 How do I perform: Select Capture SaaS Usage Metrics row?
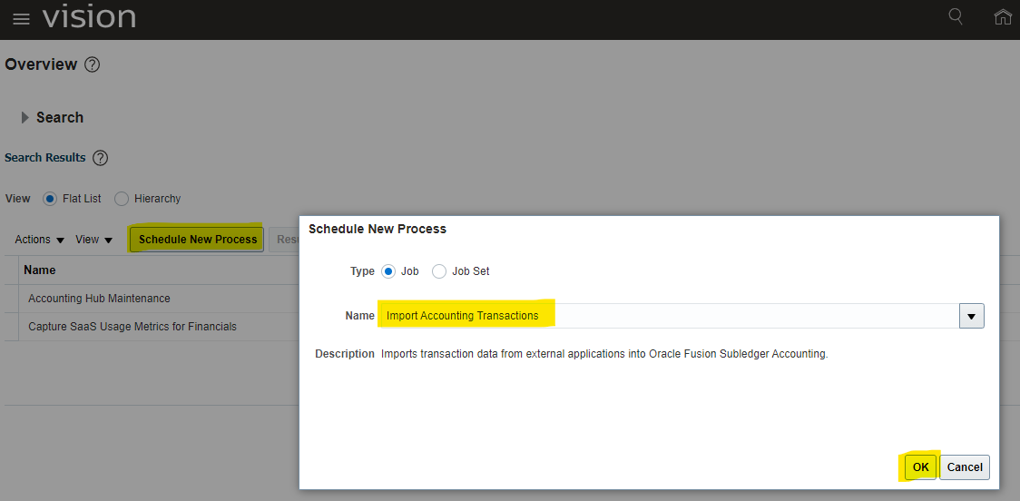point(132,327)
